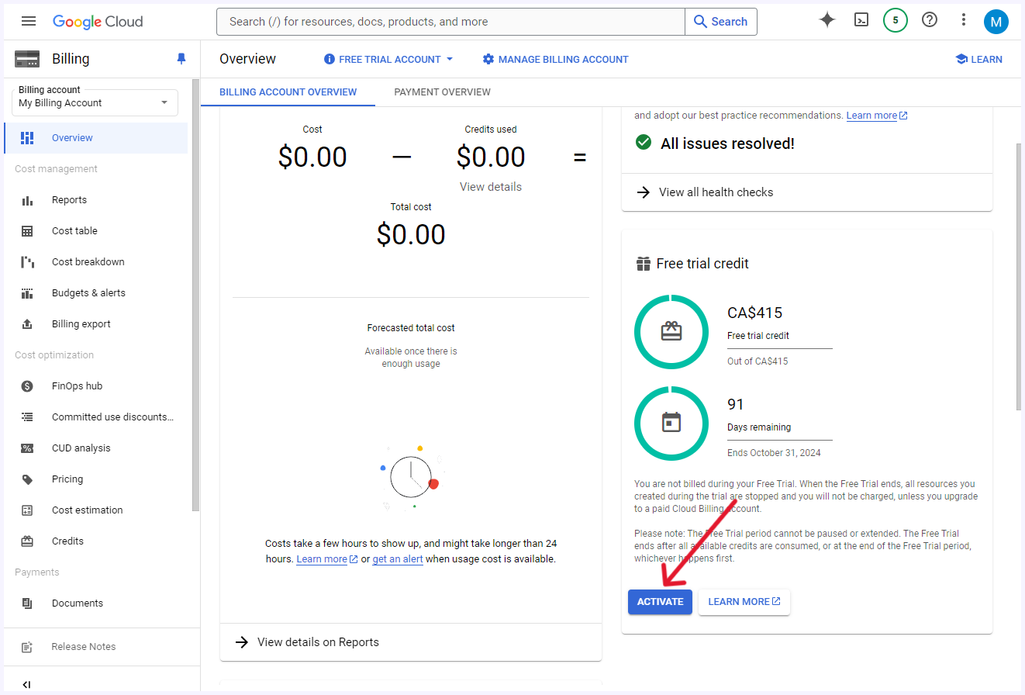
Task: Click the All issues resolved green checkmark
Action: 644,143
